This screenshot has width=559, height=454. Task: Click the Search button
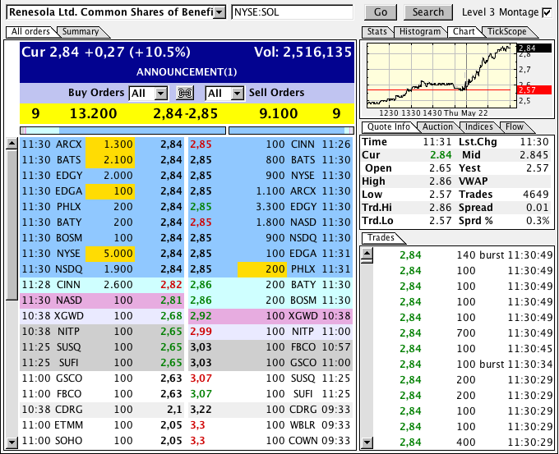coord(428,12)
